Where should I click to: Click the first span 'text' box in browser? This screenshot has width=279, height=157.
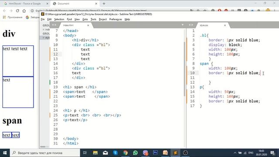(7, 135)
